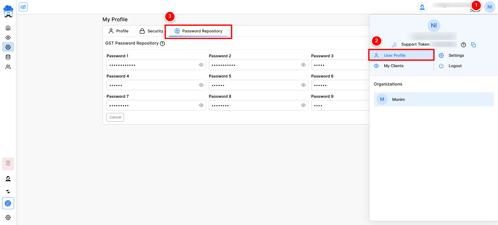This screenshot has height=225, width=498.
Task: Copy the support token with the copy icon
Action: click(473, 45)
